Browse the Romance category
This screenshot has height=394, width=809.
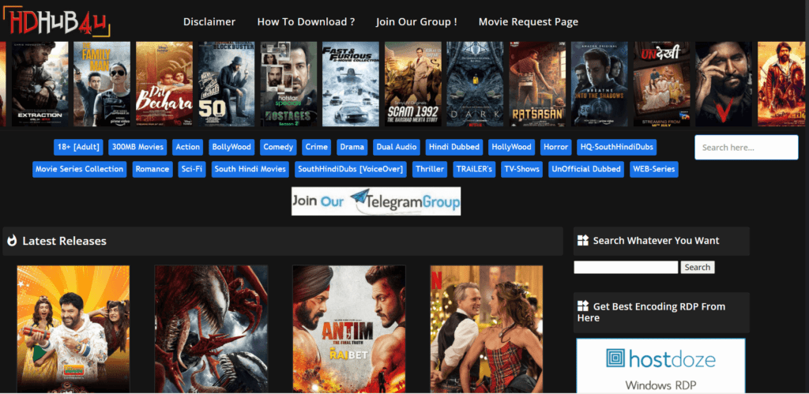pos(152,169)
